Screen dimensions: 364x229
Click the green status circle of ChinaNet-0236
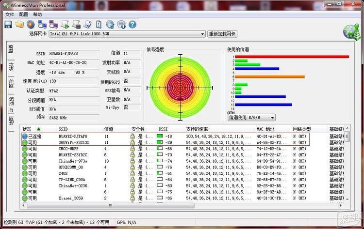pos(25,186)
